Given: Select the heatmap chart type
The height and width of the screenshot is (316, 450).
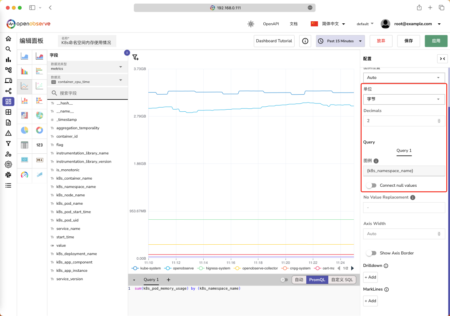Looking at the screenshot, I should click(25, 115).
